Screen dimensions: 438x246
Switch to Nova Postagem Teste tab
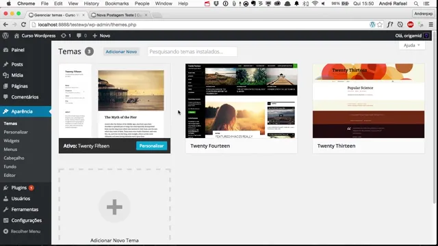pos(119,15)
